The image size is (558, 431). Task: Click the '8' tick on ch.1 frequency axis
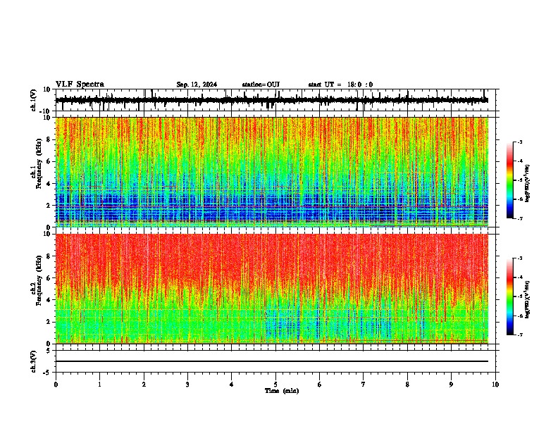pos(49,139)
